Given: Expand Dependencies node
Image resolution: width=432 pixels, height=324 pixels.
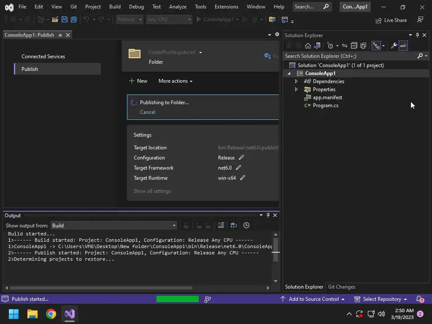Looking at the screenshot, I should click(296, 81).
